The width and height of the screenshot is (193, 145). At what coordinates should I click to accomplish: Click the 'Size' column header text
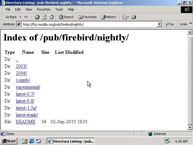point(45,52)
